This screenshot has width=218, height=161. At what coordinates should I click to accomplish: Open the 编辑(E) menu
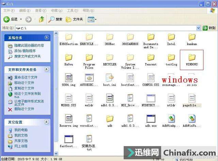click(x=25, y=11)
